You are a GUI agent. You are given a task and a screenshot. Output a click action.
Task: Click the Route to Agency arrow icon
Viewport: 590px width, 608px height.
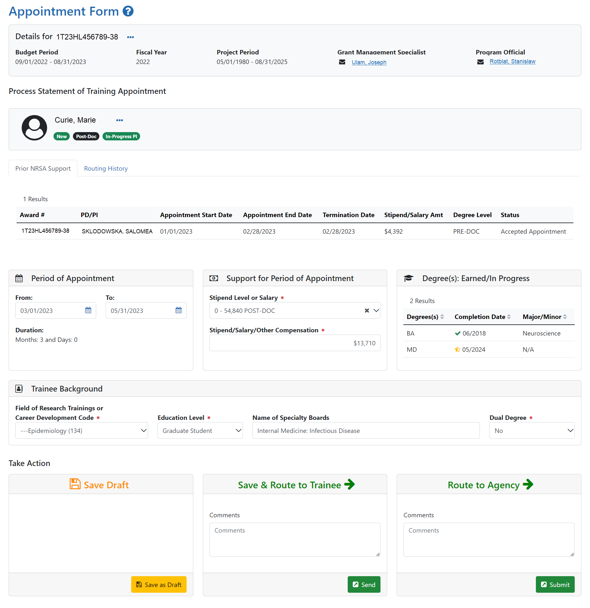[528, 484]
